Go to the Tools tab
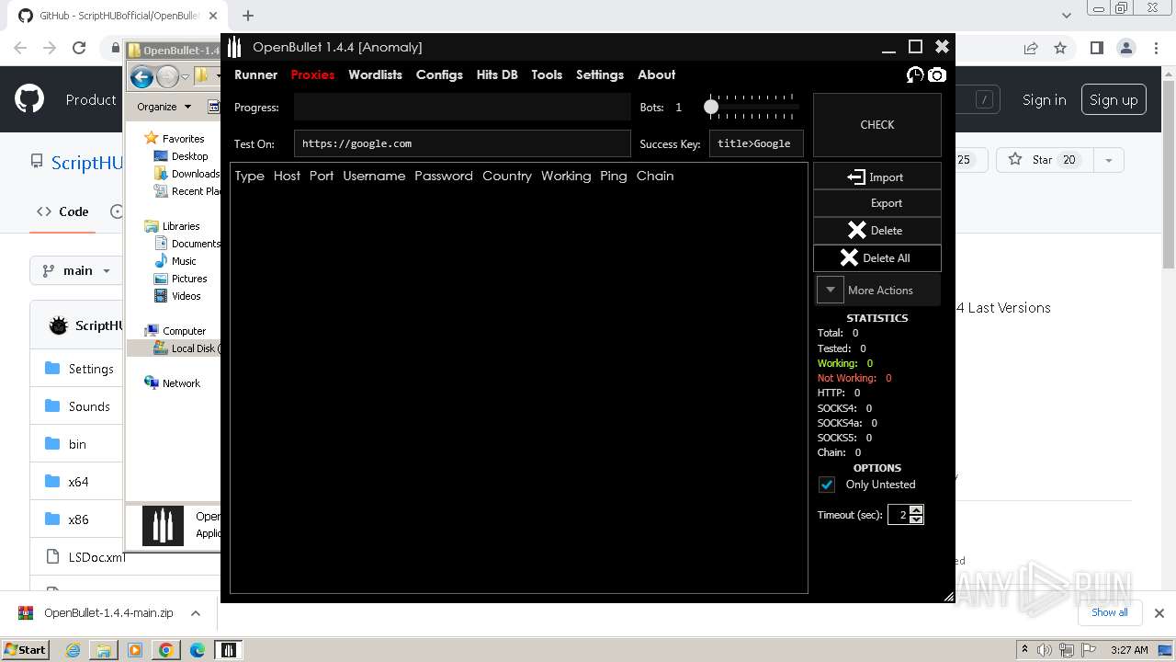Screen dimensions: 1176x662 tap(547, 74)
